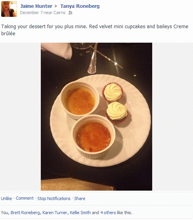Share this post

80,198
